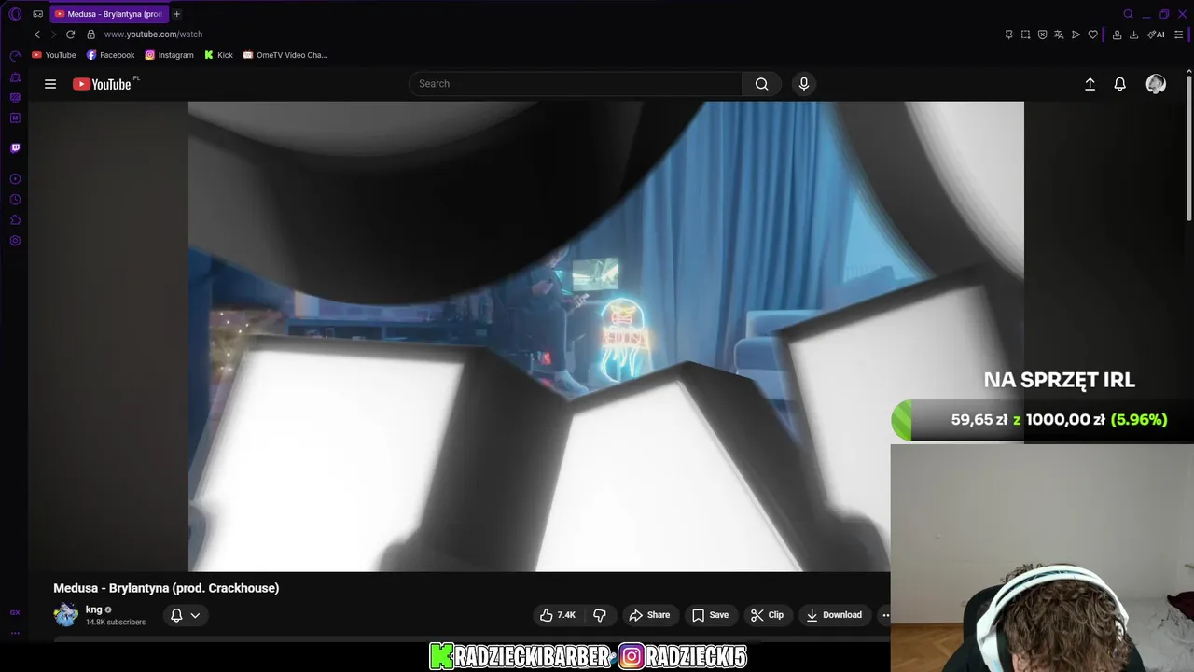Open the Opera GX main menu logo
The height and width of the screenshot is (672, 1194).
coord(15,14)
